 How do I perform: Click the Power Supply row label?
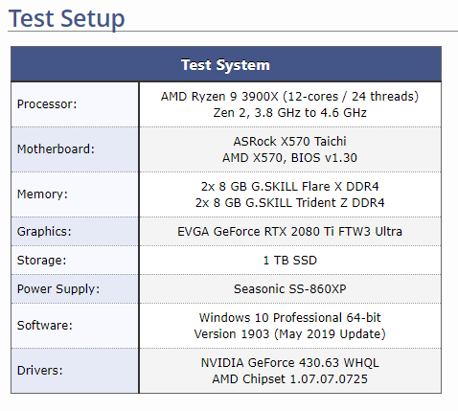[58, 289]
